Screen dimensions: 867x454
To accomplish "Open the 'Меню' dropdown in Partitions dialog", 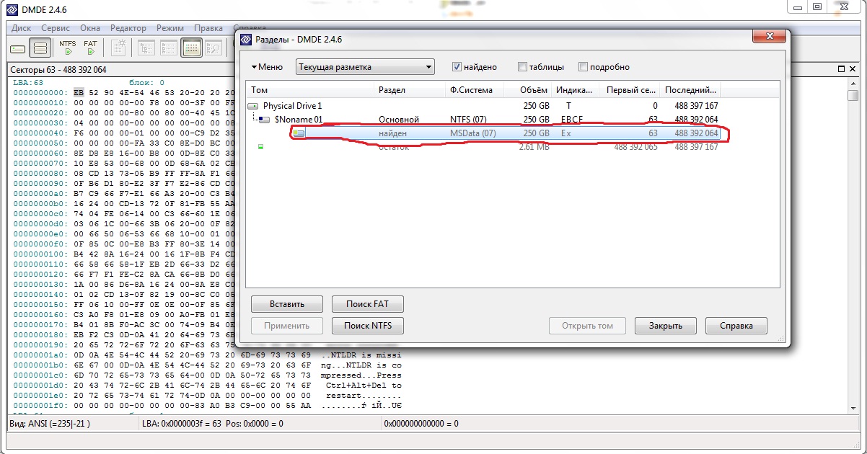I will [268, 67].
